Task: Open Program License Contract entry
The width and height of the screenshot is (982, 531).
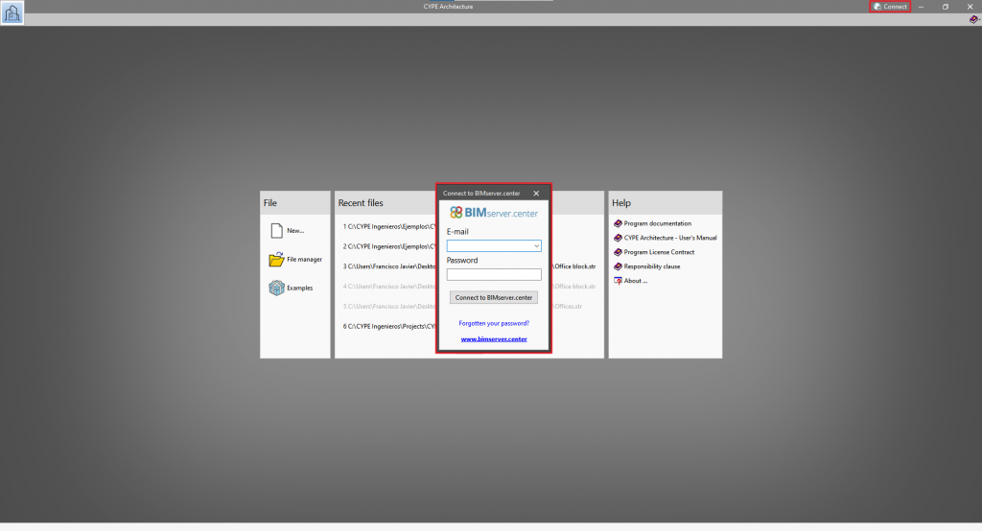Action: (x=659, y=252)
